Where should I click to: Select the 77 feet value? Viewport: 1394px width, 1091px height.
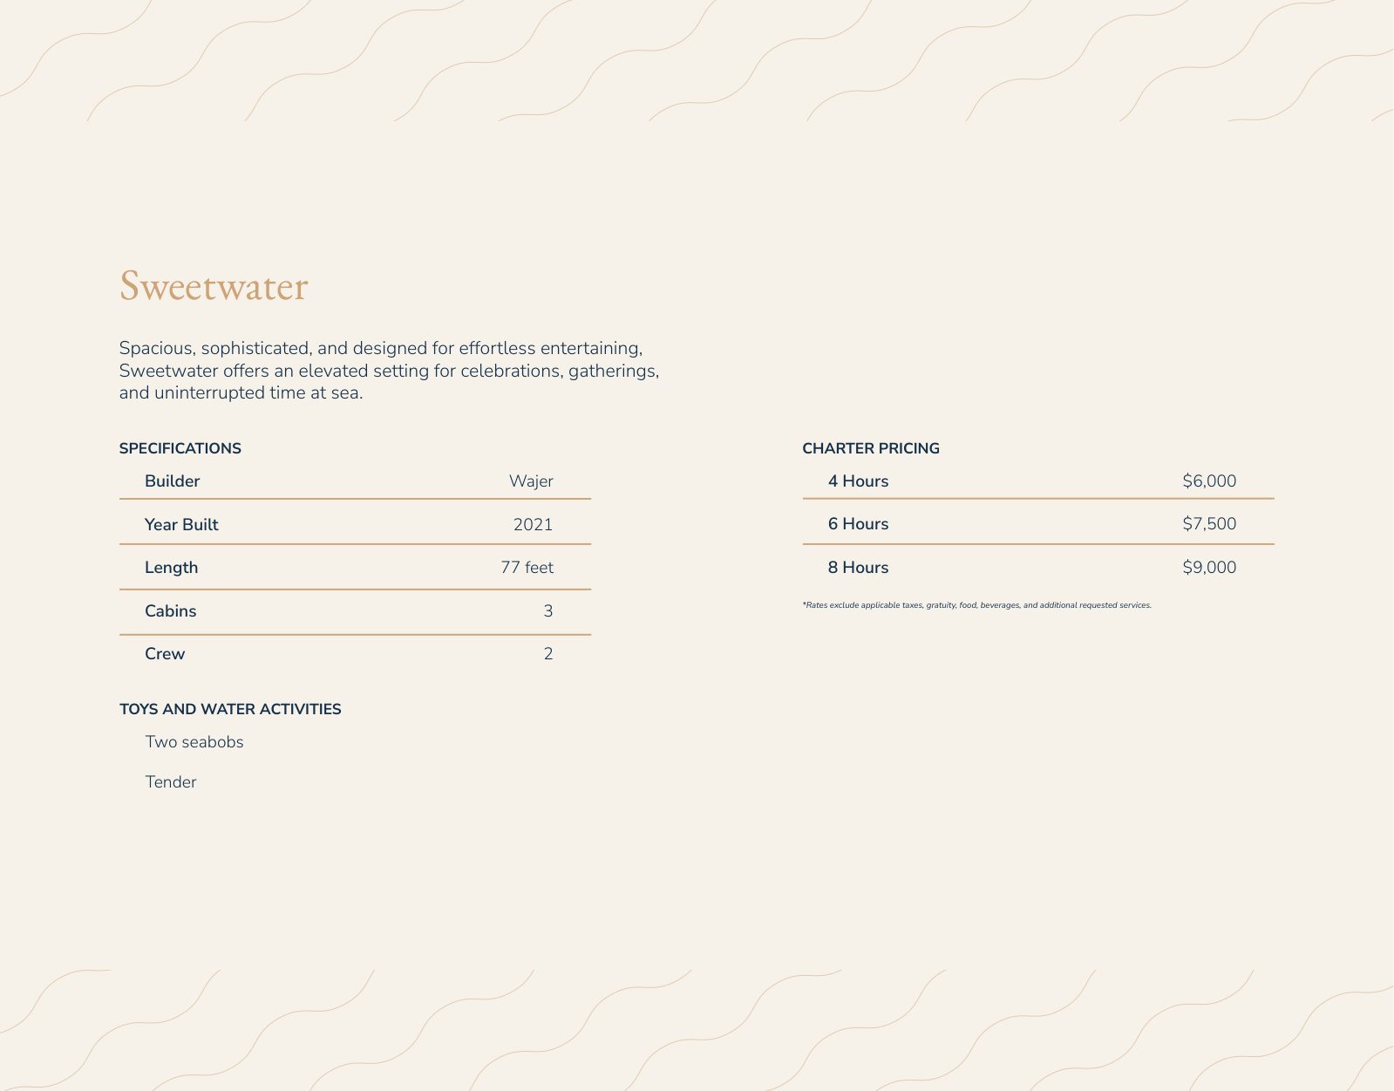coord(527,568)
